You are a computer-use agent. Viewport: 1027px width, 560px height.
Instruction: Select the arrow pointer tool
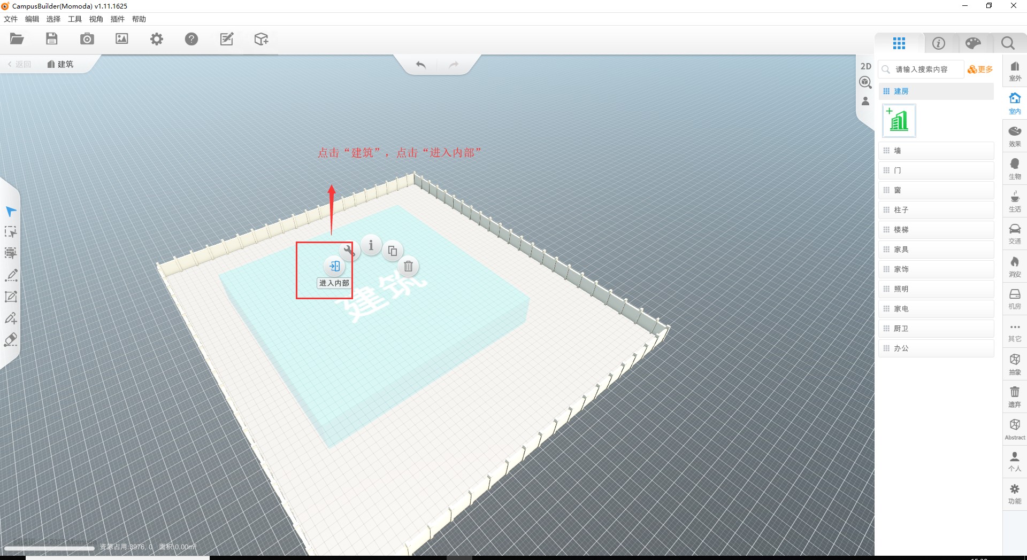[11, 212]
